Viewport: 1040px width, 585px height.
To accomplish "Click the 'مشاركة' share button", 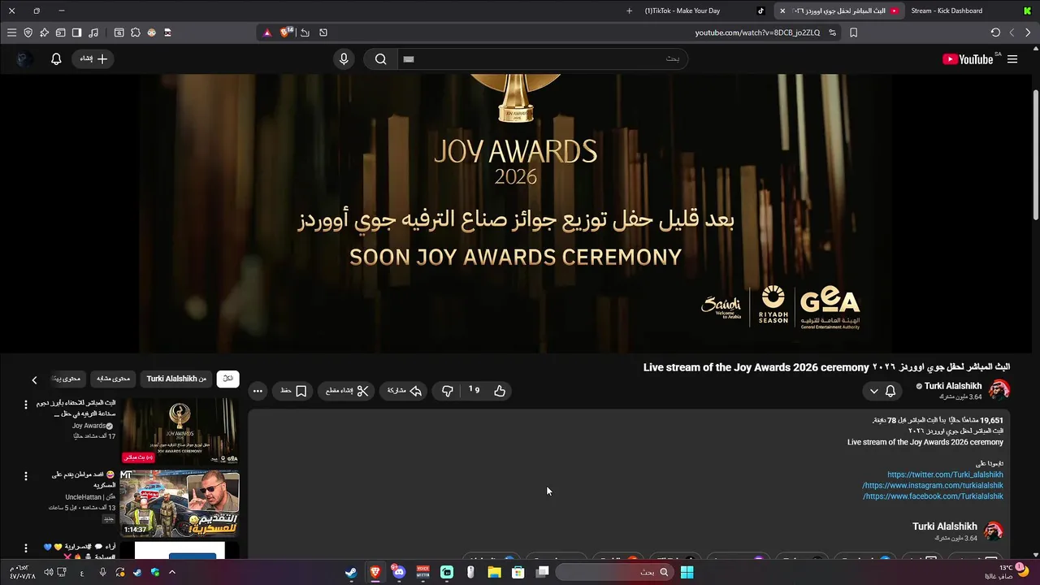I will 405,391.
